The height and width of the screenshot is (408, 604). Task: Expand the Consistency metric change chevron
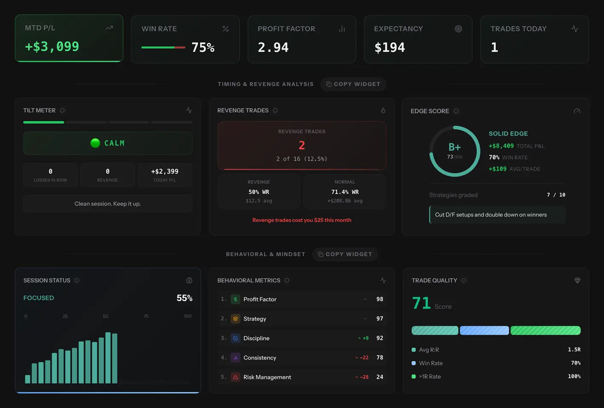coord(356,357)
